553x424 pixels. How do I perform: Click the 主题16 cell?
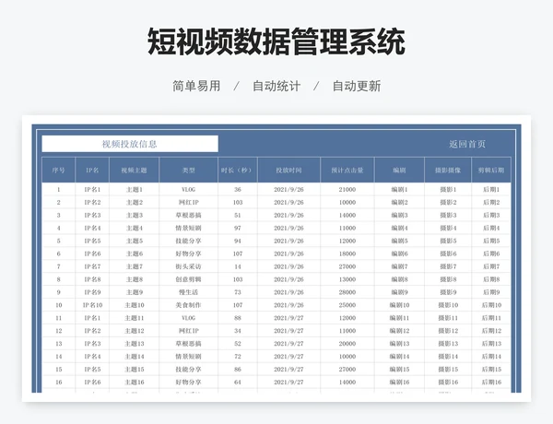pyautogui.click(x=134, y=382)
